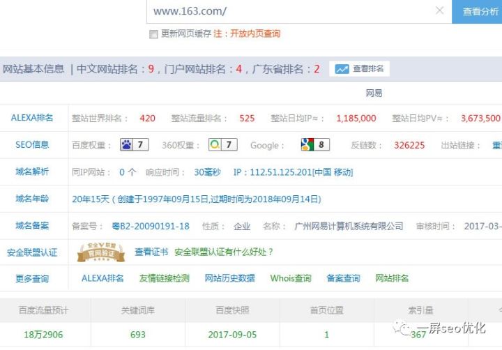Select the ALEXA排名 row label
Image resolution: width=502 pixels, height=350 pixels.
tap(32, 118)
